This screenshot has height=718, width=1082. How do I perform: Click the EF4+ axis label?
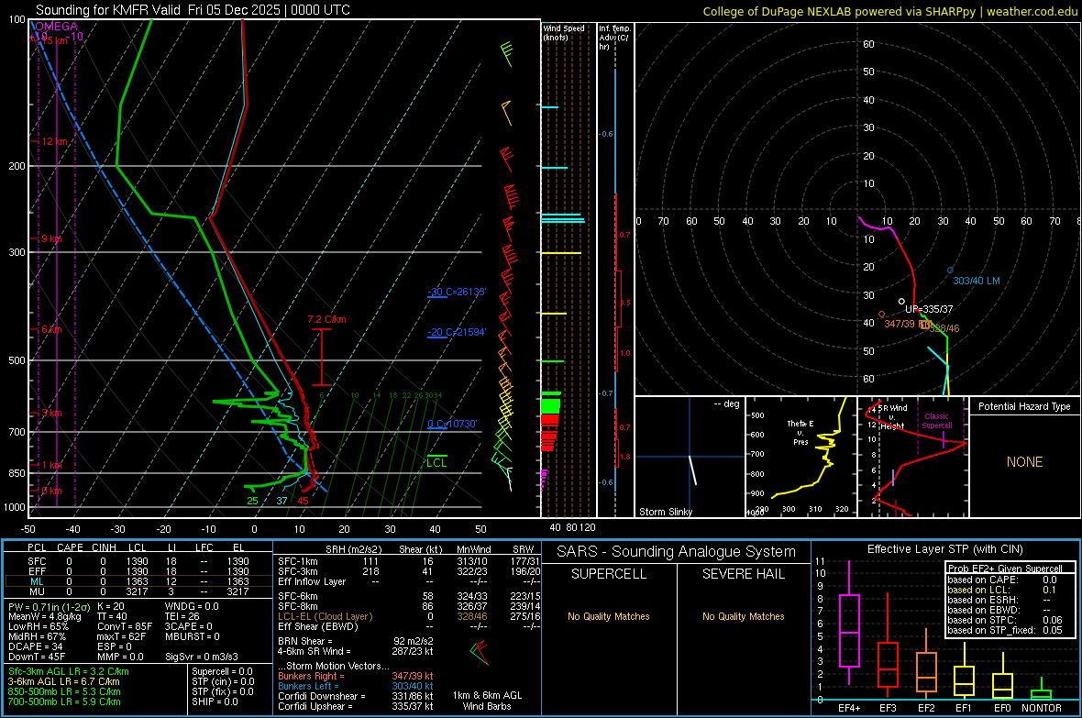point(849,708)
